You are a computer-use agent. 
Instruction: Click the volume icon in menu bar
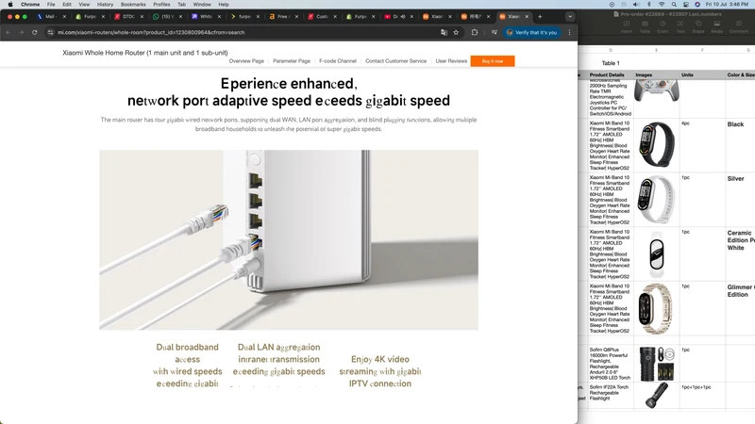[636, 5]
